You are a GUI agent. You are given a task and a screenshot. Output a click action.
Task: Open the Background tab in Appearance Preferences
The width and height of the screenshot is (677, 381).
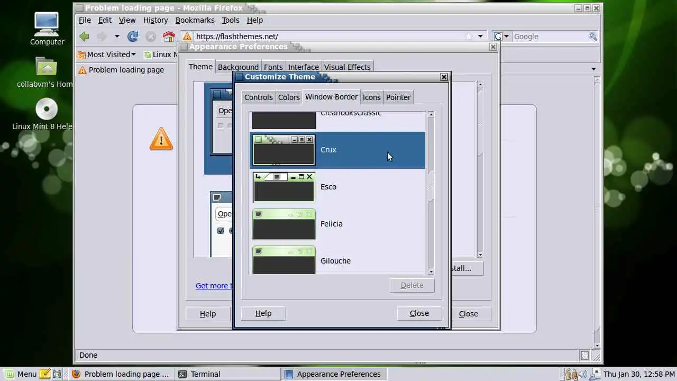pos(238,67)
